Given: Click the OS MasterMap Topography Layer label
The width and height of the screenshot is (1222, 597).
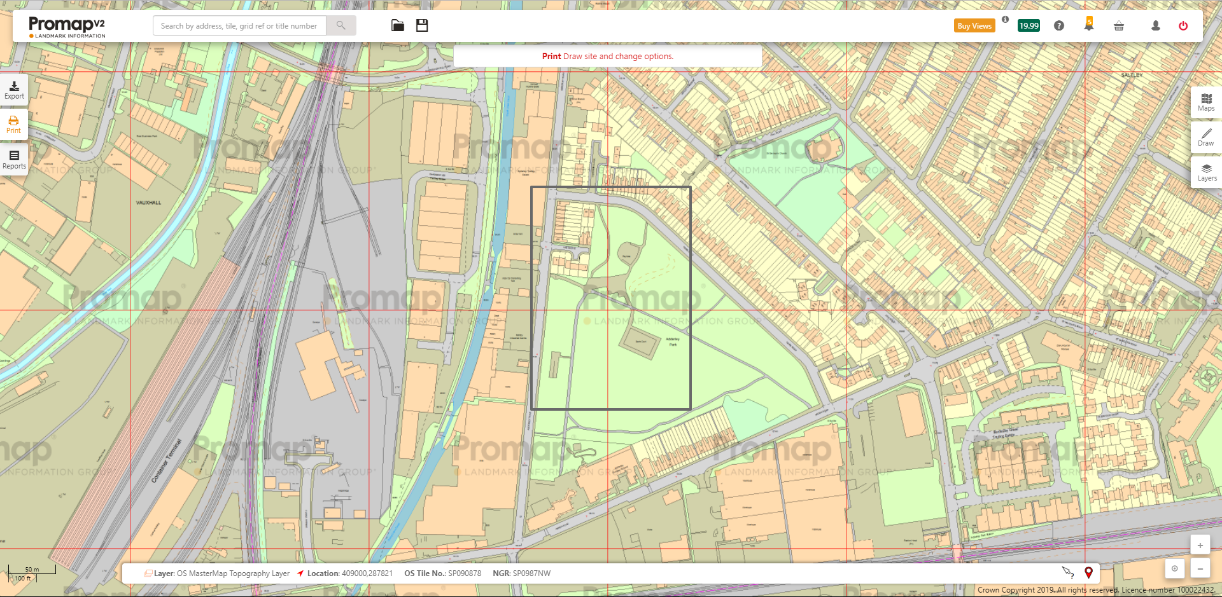Looking at the screenshot, I should 216,573.
